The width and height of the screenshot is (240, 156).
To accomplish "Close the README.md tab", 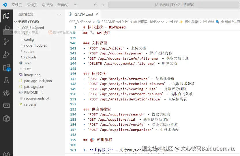I will [97, 14].
